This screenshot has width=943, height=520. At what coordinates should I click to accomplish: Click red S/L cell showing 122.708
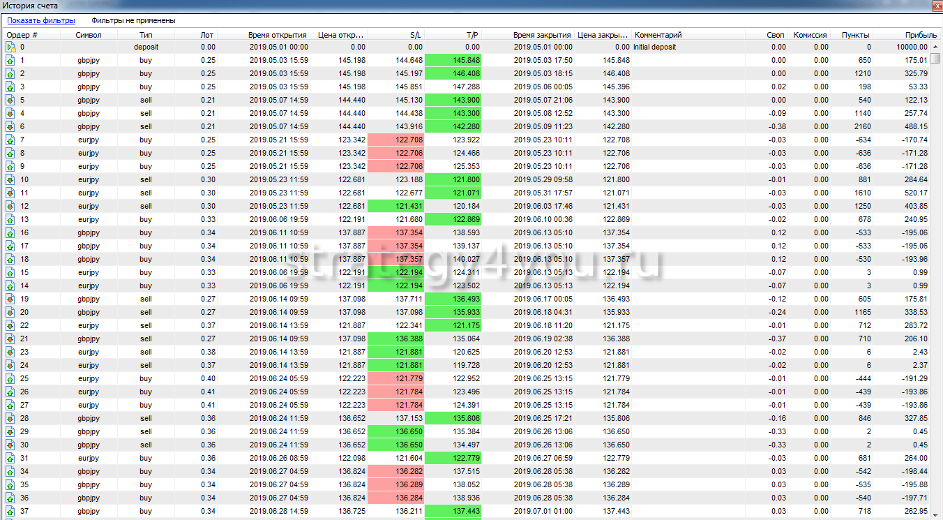(395, 140)
